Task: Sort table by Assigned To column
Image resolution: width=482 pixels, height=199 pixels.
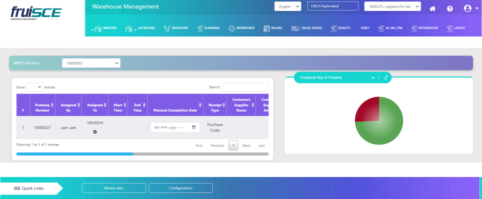Action: point(95,105)
